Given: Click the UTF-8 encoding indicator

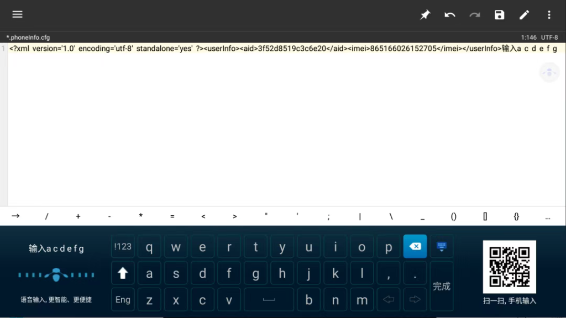Looking at the screenshot, I should tap(549, 37).
